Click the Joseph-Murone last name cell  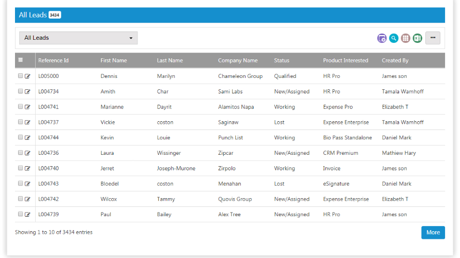[176, 168]
